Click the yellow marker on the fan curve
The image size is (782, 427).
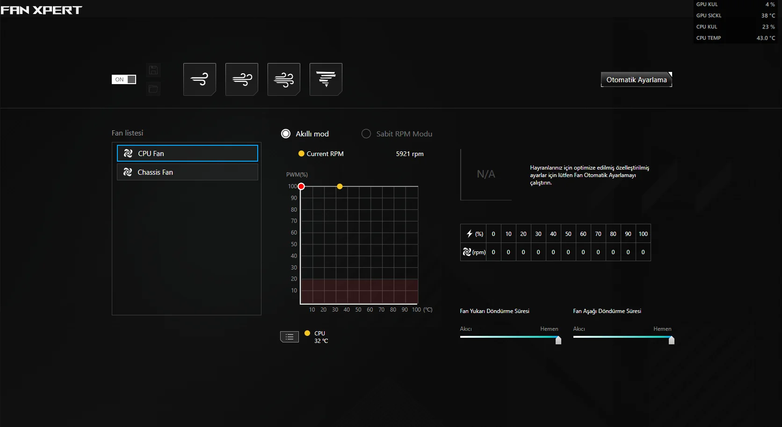(340, 186)
